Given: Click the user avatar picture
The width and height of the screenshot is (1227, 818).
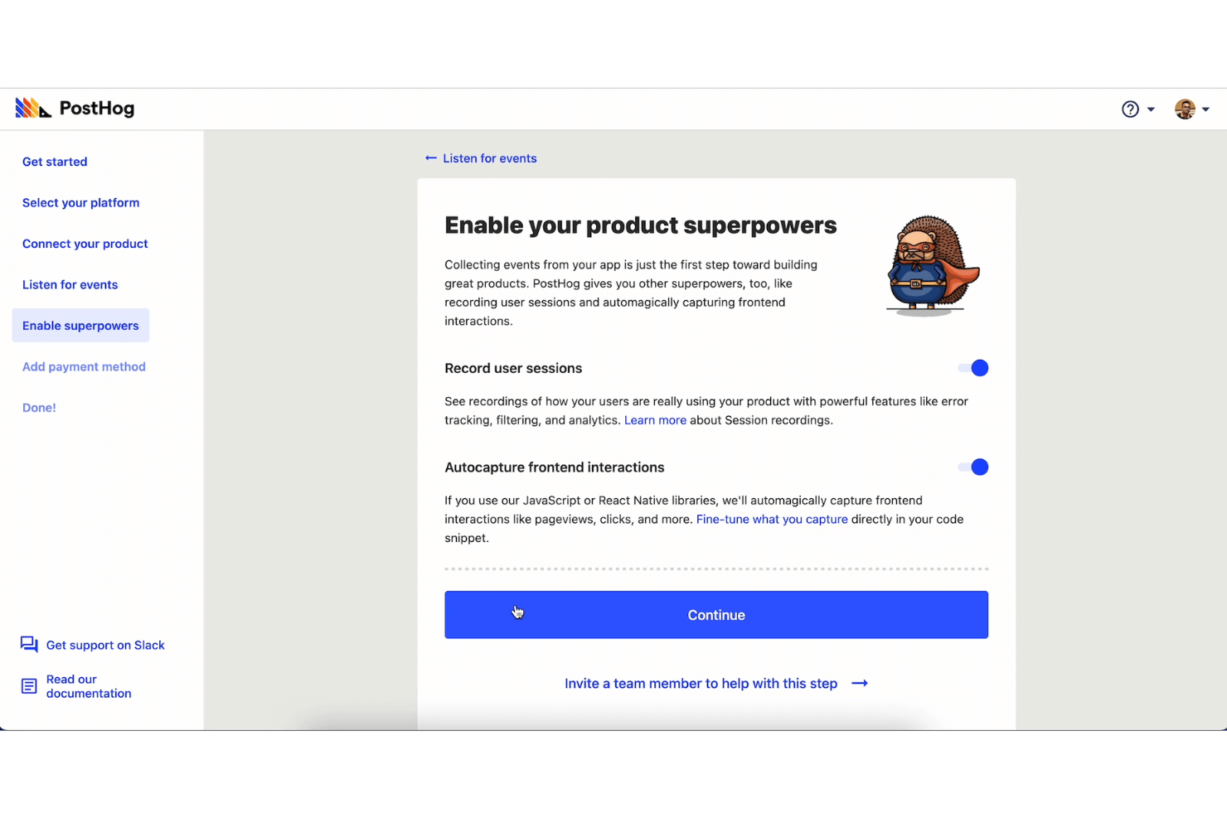Looking at the screenshot, I should 1185,109.
